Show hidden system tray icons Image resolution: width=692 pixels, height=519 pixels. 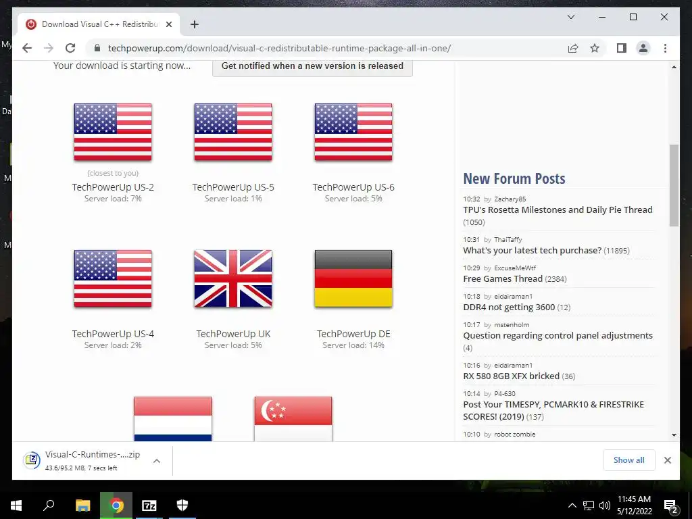pos(572,505)
